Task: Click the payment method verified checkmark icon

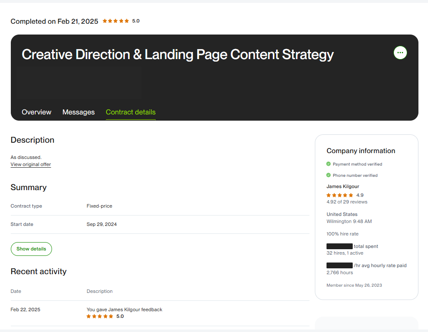Action: [328, 164]
